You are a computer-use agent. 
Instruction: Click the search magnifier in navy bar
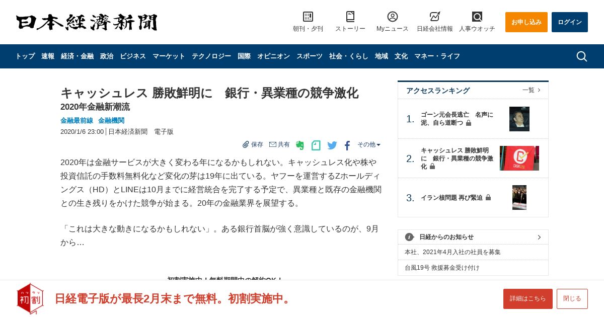click(x=582, y=56)
